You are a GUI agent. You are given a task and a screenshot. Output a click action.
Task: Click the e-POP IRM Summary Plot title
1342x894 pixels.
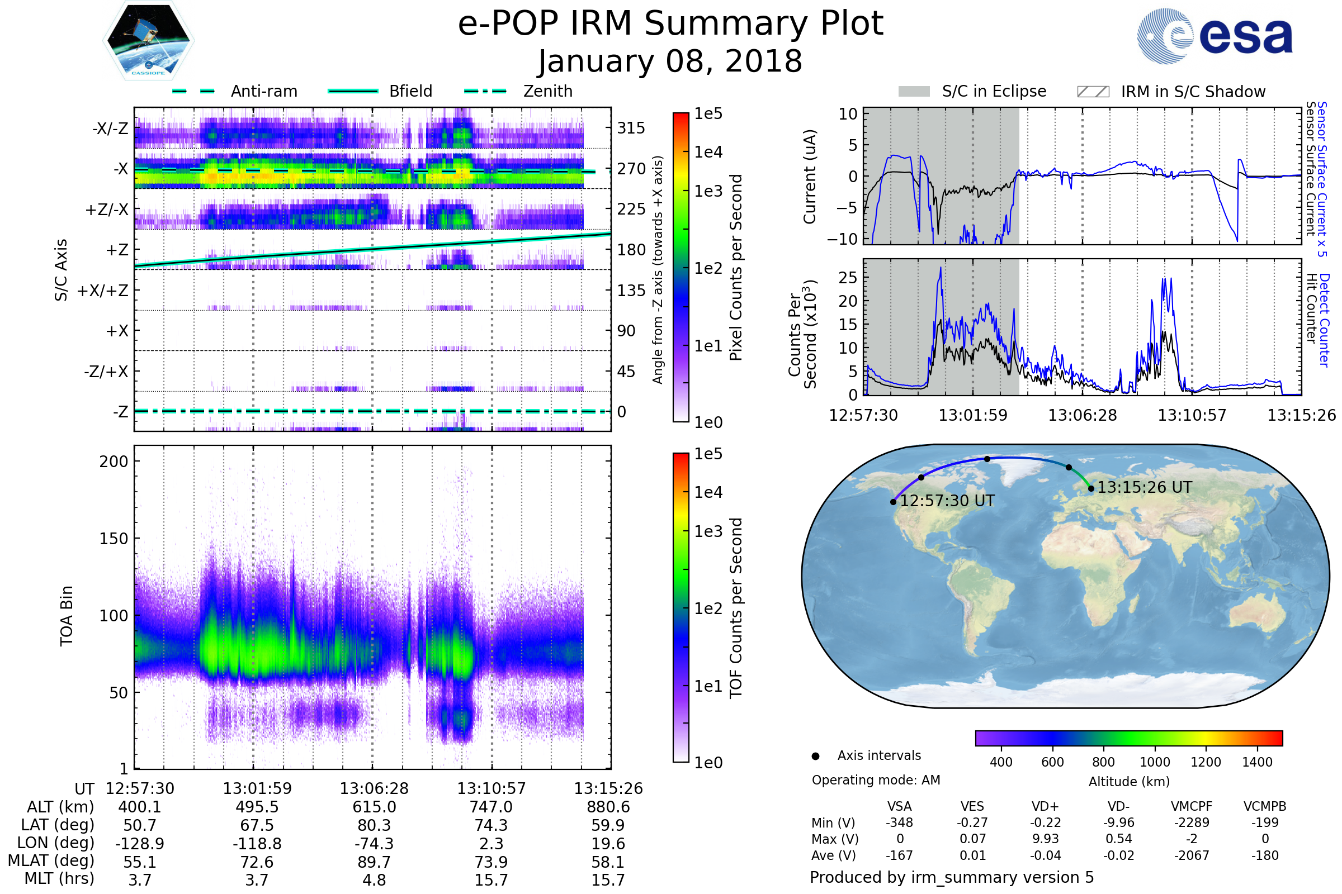point(670,24)
